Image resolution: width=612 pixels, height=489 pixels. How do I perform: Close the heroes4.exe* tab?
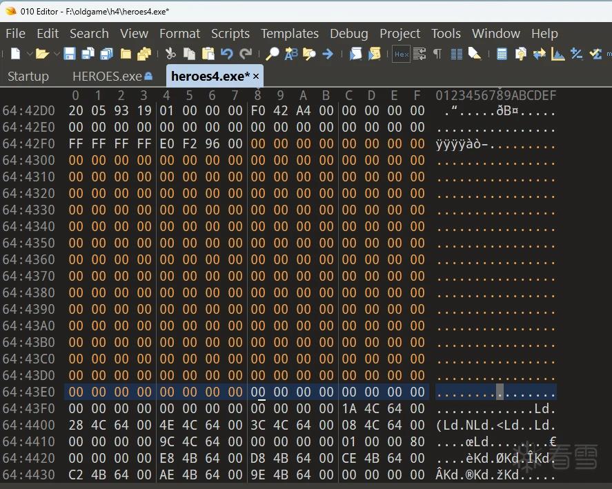click(256, 76)
